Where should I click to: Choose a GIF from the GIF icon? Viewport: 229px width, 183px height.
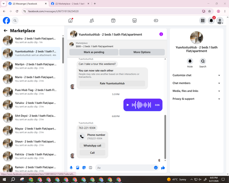point(91,168)
